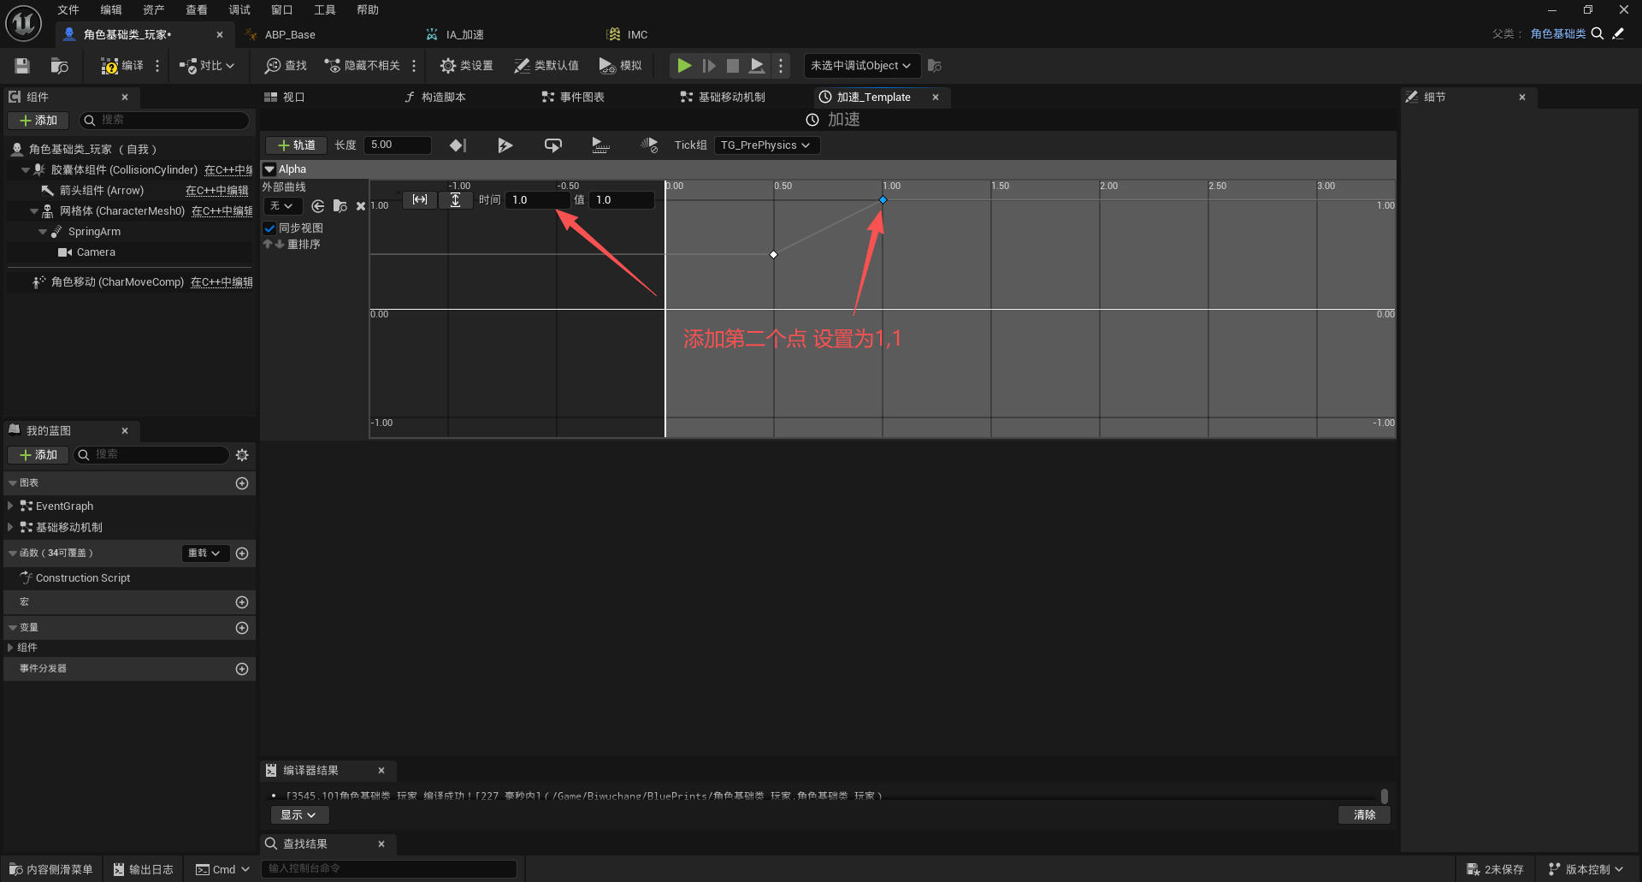Click the zoom to fit vertical button
The height and width of the screenshot is (882, 1642).
(x=456, y=199)
